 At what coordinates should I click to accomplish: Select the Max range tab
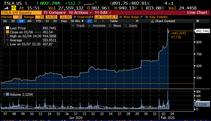coord(64,21)
